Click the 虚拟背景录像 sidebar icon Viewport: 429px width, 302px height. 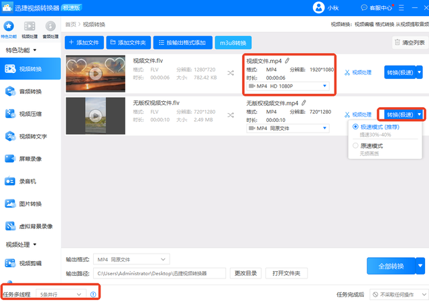tap(10, 226)
